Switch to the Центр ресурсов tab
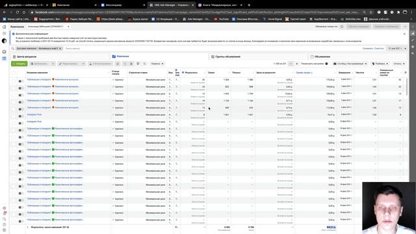This screenshot has width=416, height=234. point(60,57)
